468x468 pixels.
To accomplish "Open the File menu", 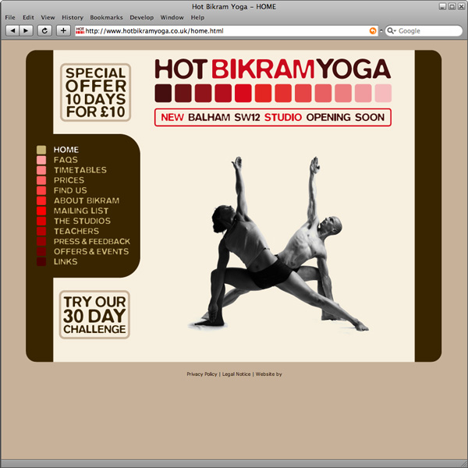I will point(10,17).
